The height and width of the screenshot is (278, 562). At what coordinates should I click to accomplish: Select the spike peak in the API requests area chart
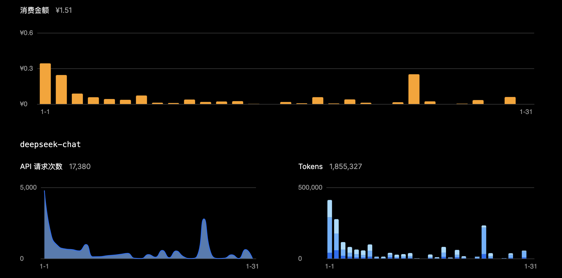click(204, 219)
